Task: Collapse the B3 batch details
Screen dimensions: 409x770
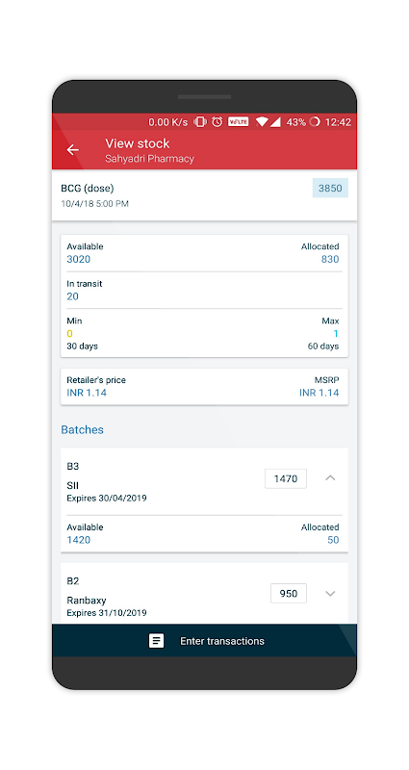Action: coord(330,477)
